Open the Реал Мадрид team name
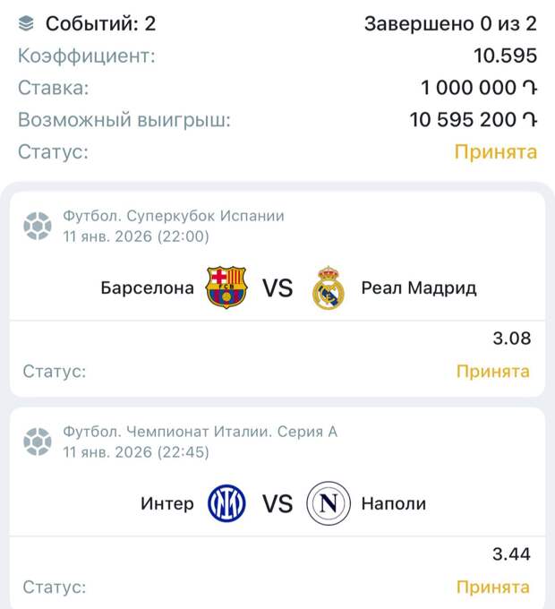The width and height of the screenshot is (555, 609). coord(419,288)
